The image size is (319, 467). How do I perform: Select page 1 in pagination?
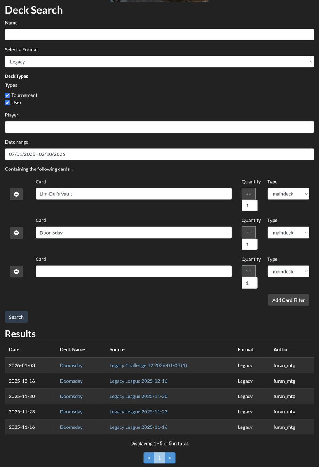(x=159, y=458)
